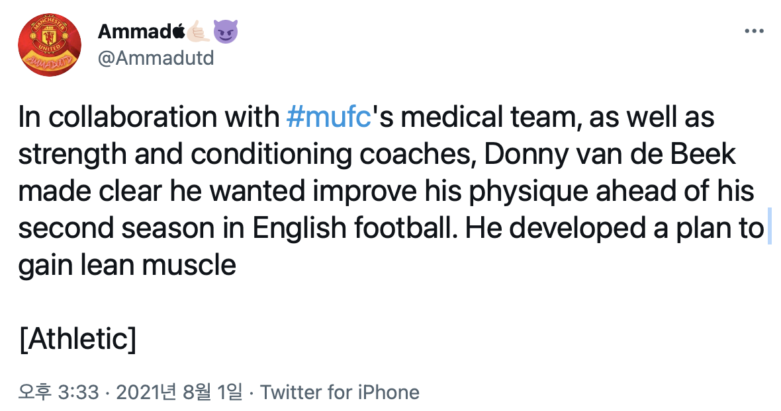781x411 pixels.
Task: Click the words gain lean muscle
Action: pos(126,265)
